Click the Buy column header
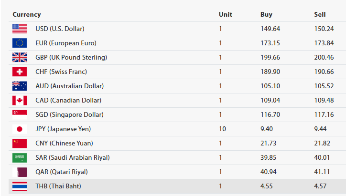346x196 pixels. click(x=266, y=14)
